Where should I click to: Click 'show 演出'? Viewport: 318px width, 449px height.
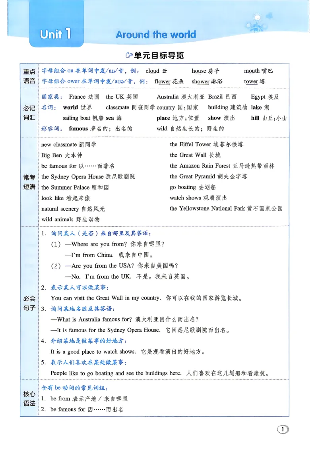coord(221,118)
